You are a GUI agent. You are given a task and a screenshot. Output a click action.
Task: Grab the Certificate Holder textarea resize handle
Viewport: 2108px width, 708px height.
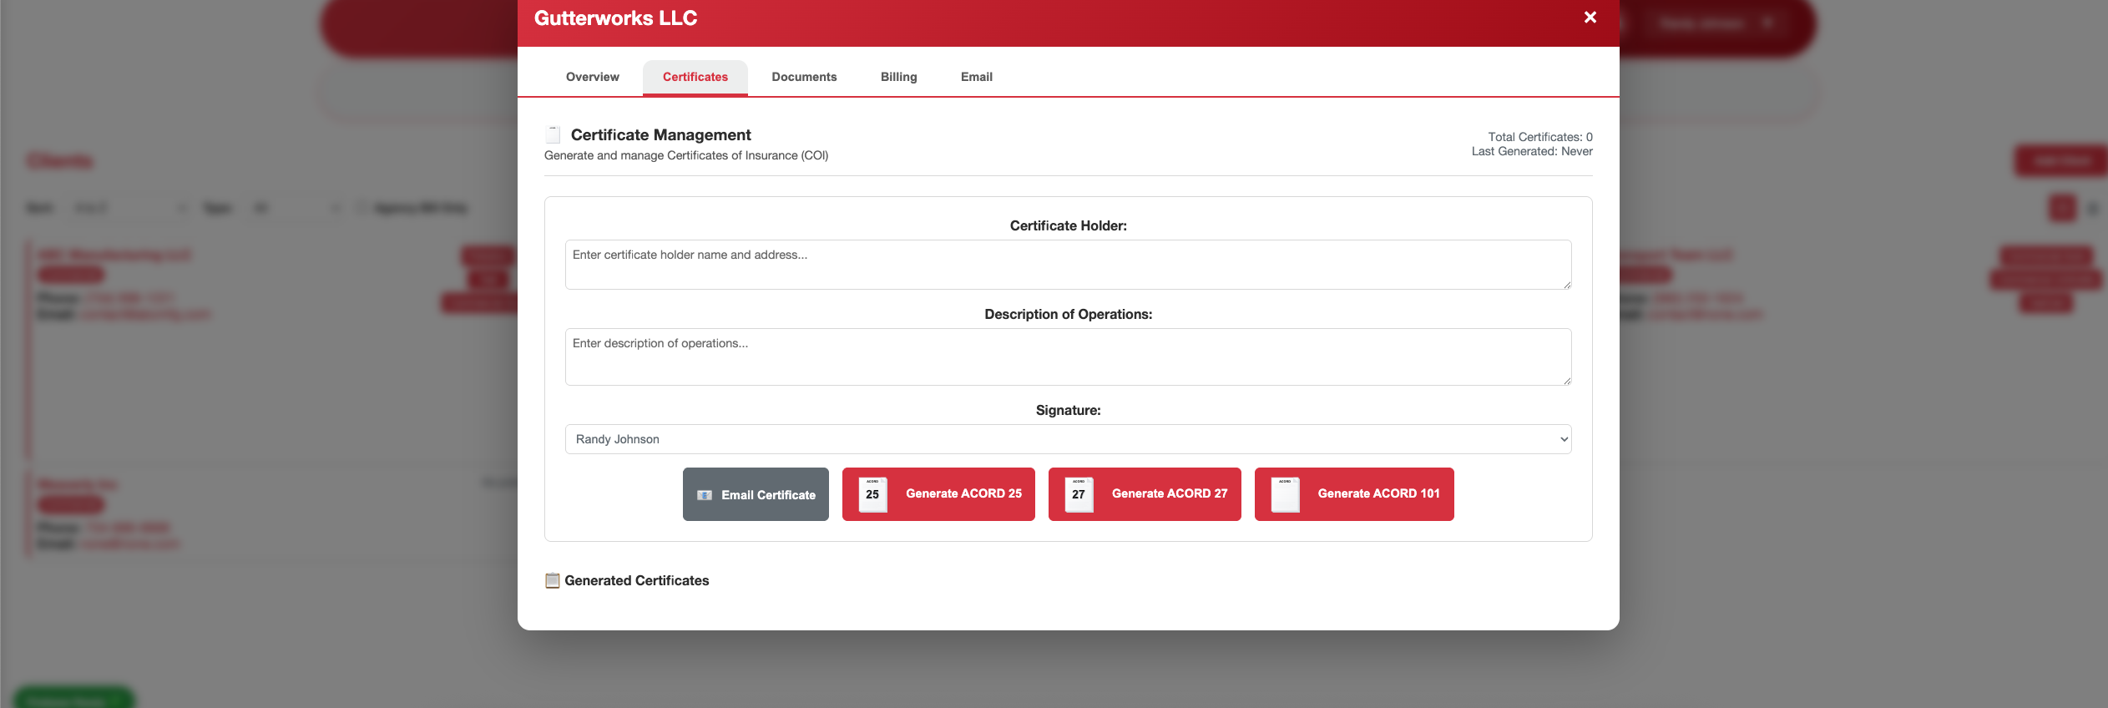(x=1567, y=285)
